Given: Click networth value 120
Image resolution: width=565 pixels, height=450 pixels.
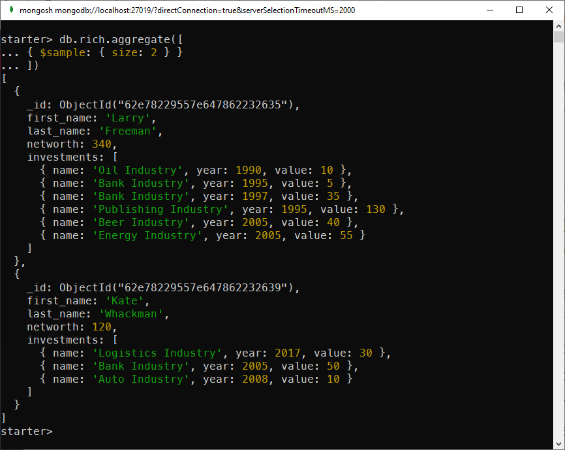Looking at the screenshot, I should pos(102,327).
